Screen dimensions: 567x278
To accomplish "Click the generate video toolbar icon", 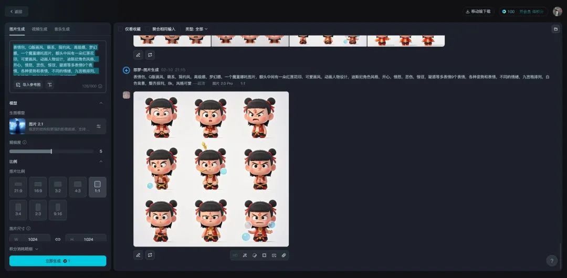I will point(274,255).
